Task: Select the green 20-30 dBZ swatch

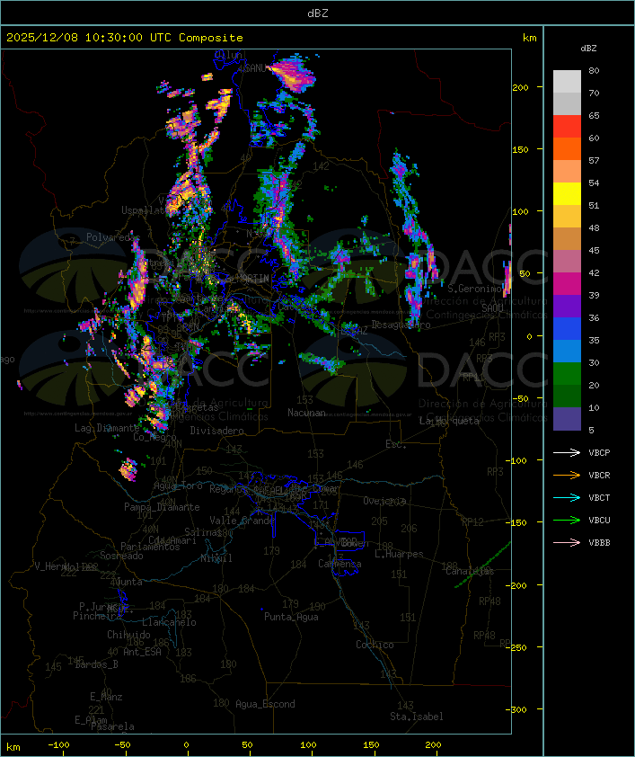Action: [567, 373]
